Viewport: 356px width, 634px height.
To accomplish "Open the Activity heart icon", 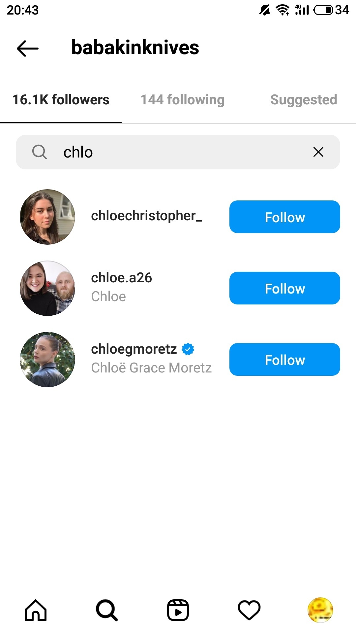I will (249, 610).
